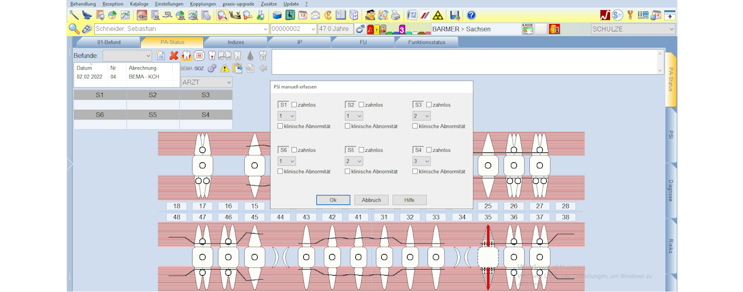743x292 pixels.
Task: Open the SCHULZE practitioner dropdown
Action: (x=671, y=29)
